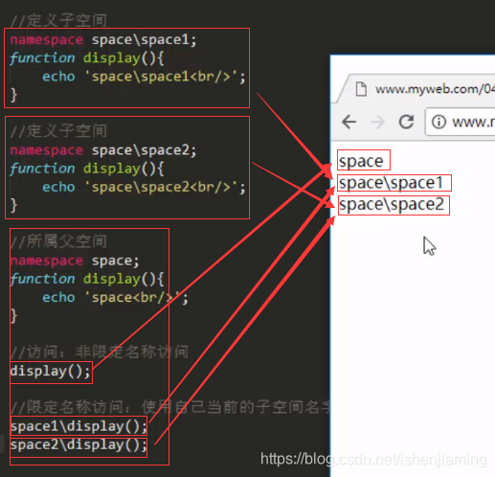
Task: Click the 'space' output line in browser
Action: pyautogui.click(x=361, y=161)
